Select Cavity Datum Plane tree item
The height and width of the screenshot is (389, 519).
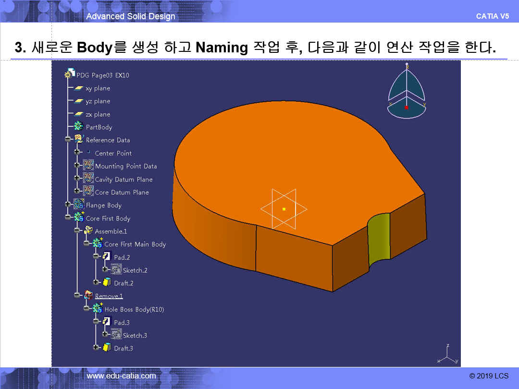click(x=124, y=179)
